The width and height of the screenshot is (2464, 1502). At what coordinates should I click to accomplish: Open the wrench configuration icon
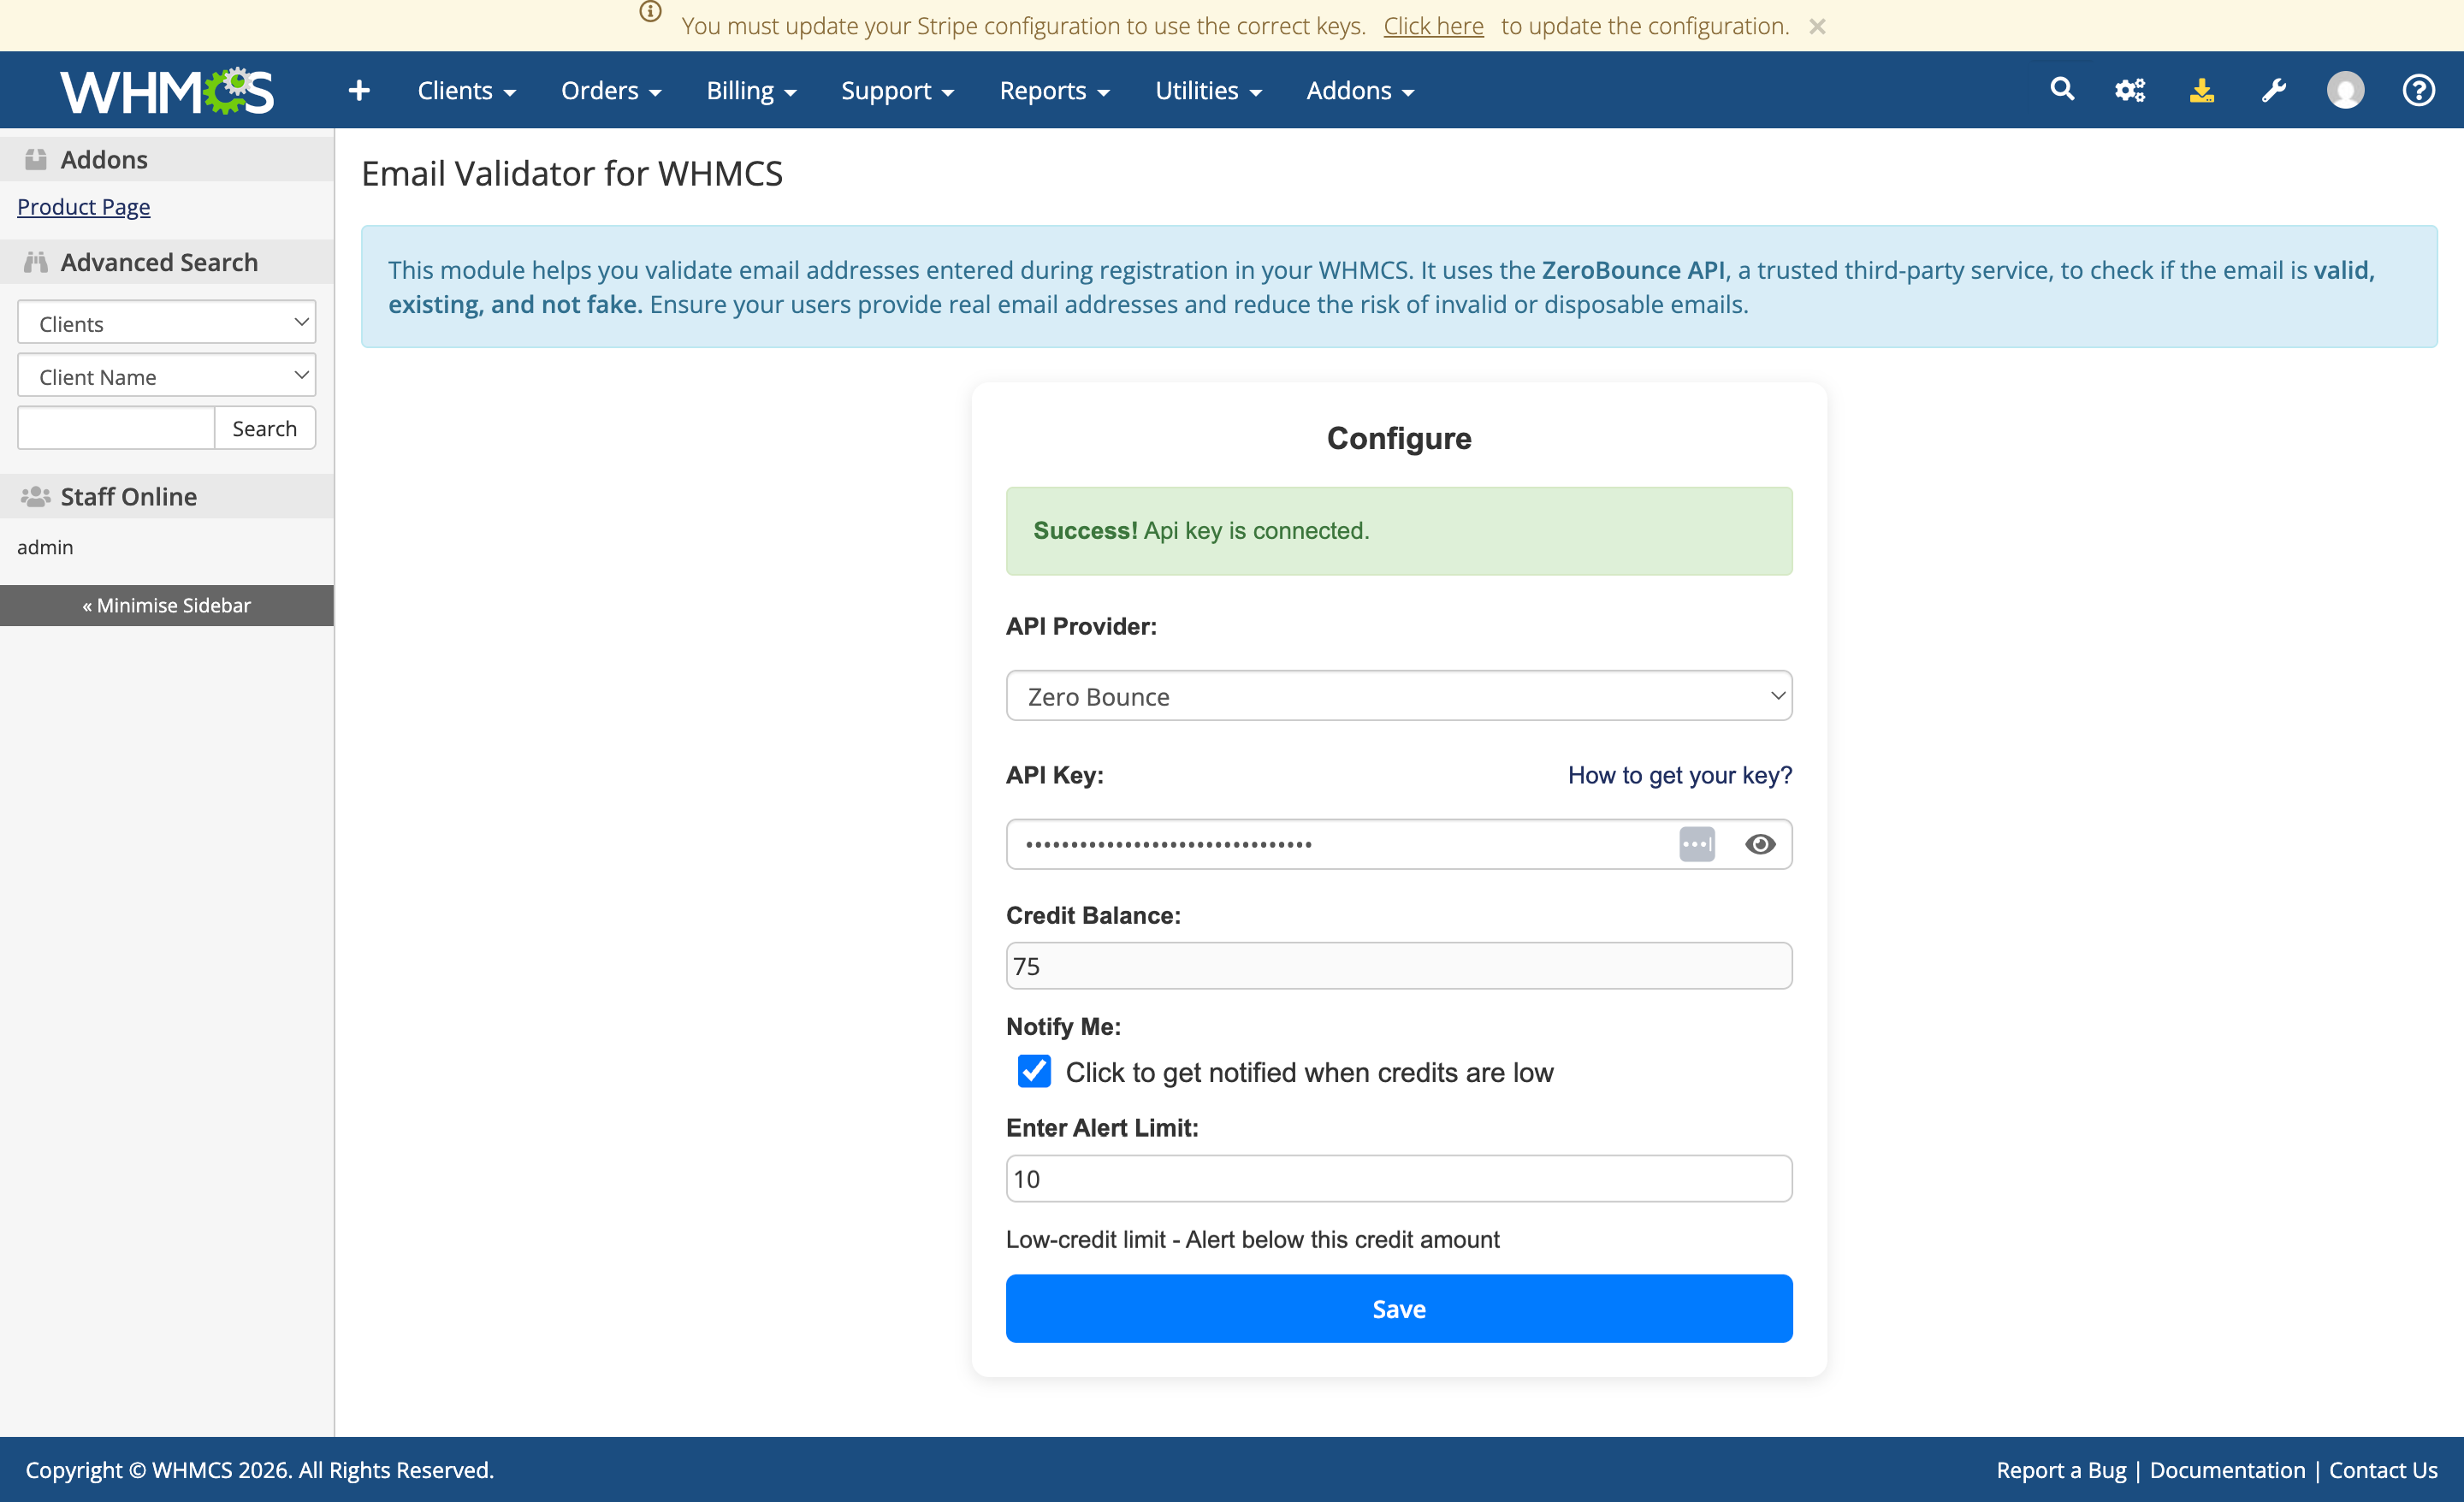[x=2273, y=91]
